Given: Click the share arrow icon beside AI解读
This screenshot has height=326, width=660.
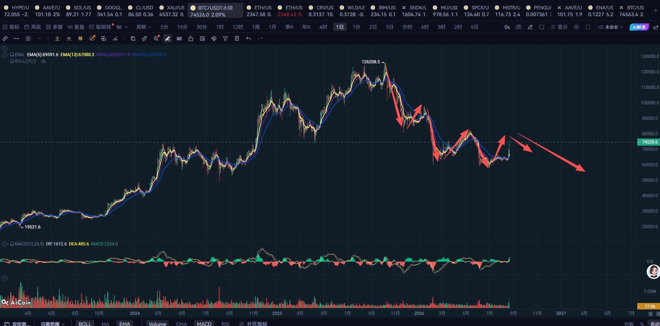Looking at the screenshot, I should 656,27.
